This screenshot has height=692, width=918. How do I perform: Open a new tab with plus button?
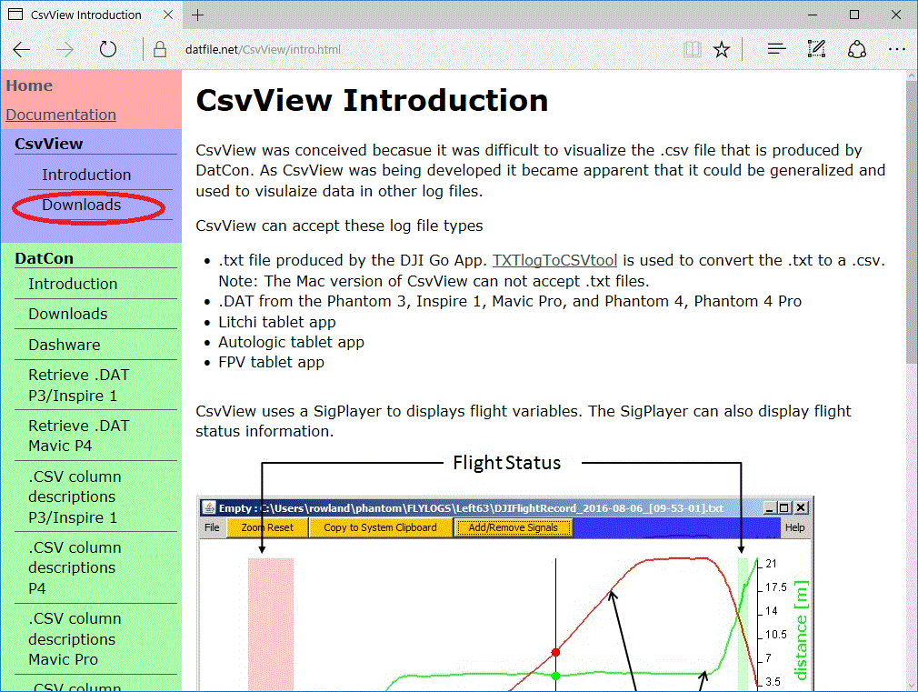pos(197,15)
